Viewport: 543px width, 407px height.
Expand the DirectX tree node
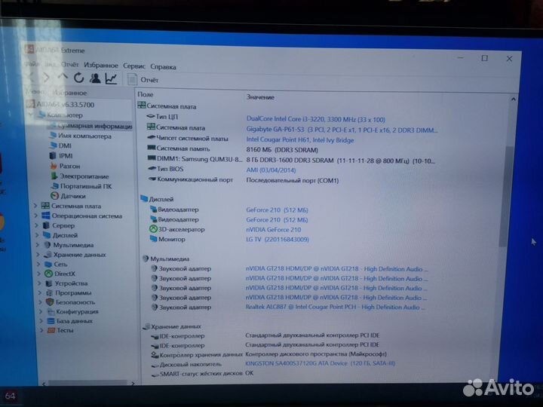coord(39,274)
